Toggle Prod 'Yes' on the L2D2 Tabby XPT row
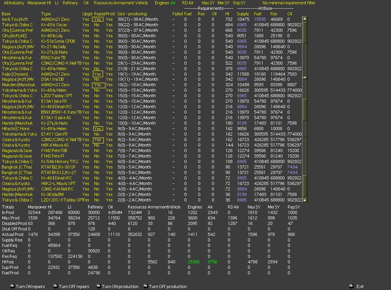 [x=109, y=96]
